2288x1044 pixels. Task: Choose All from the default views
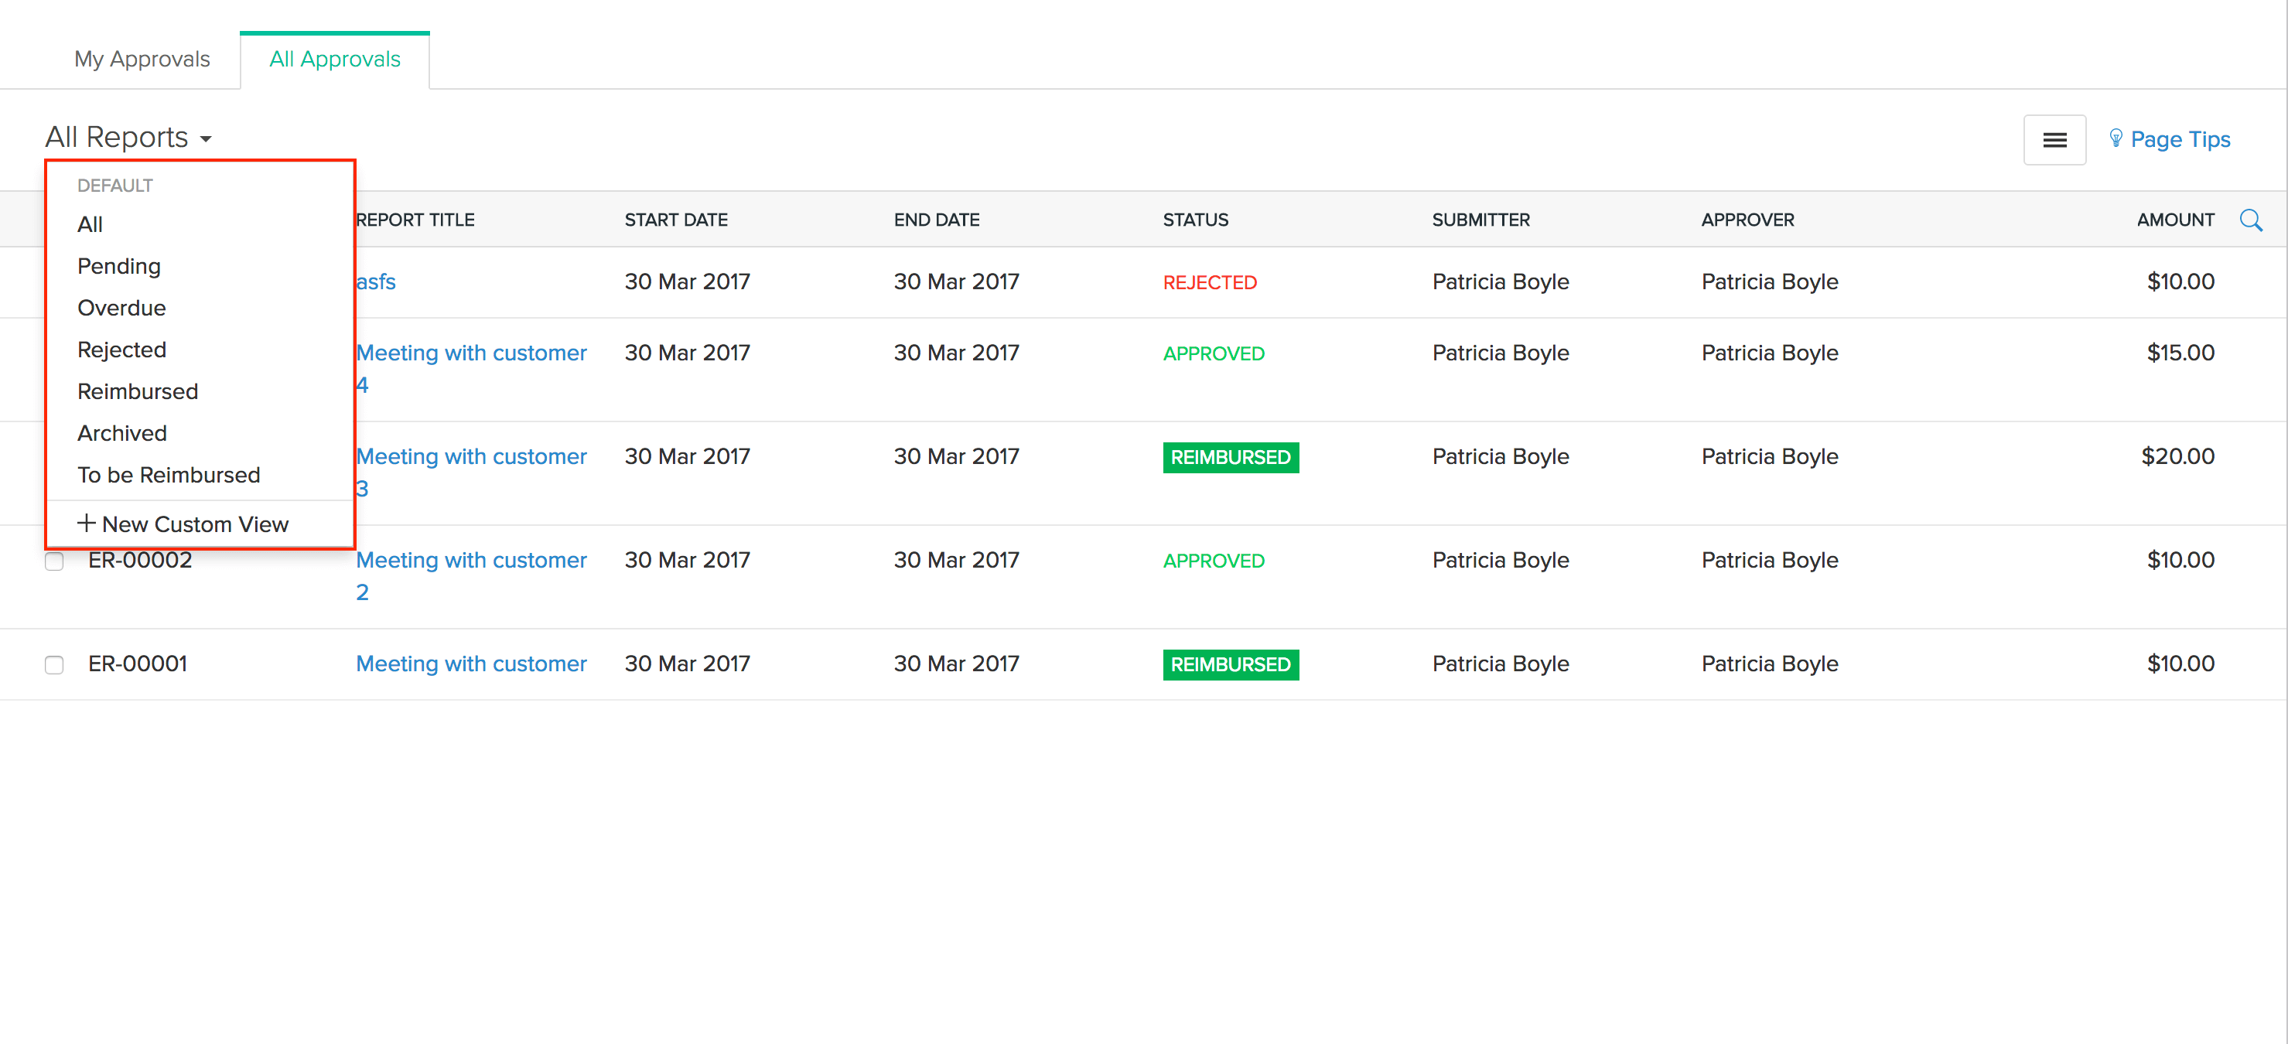90,223
